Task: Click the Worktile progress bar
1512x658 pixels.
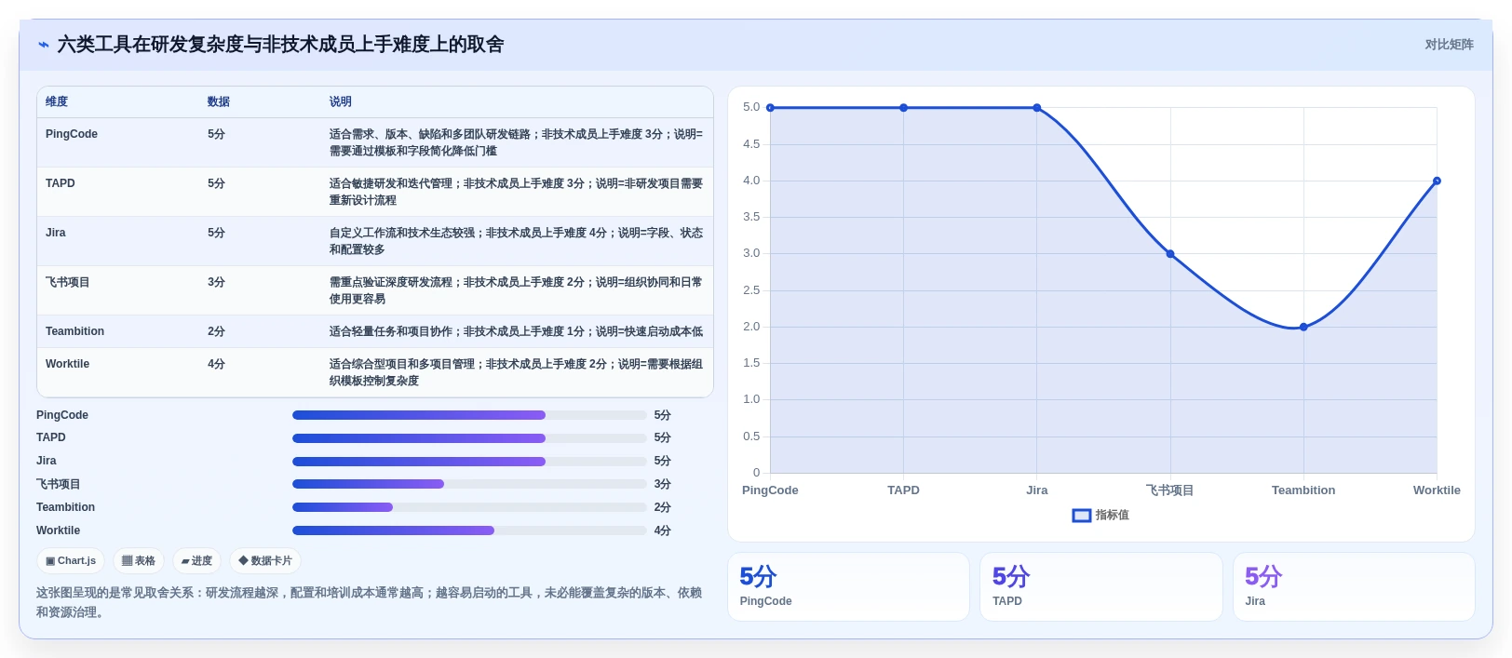Action: coord(469,530)
